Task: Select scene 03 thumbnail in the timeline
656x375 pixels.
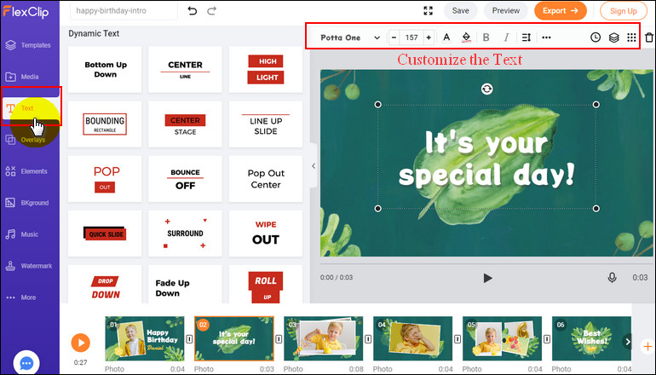Action: [324, 338]
